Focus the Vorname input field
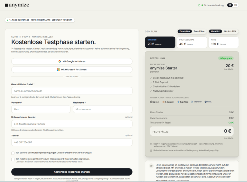247x182 pixels. click(x=41, y=109)
